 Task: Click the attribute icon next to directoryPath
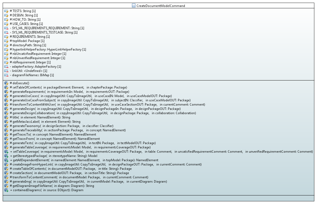click(x=6, y=45)
